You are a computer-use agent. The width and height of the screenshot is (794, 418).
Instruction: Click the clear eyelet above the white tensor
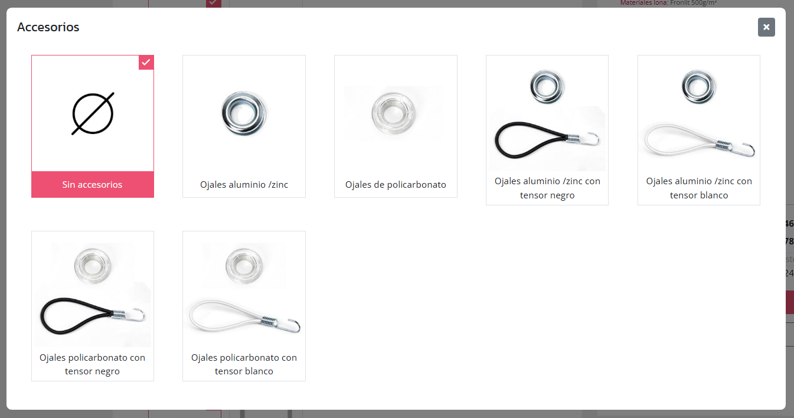point(244,262)
